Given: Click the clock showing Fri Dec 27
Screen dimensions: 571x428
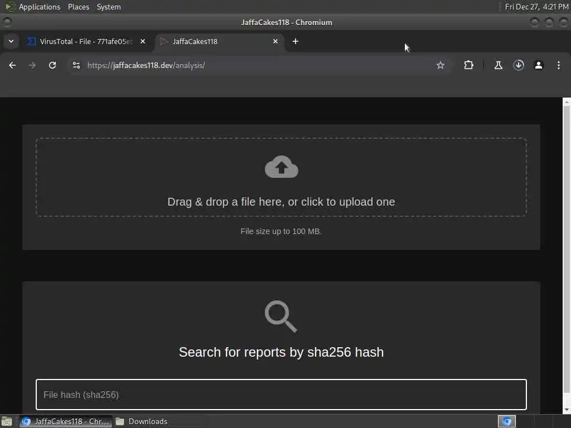Looking at the screenshot, I should click(x=536, y=7).
